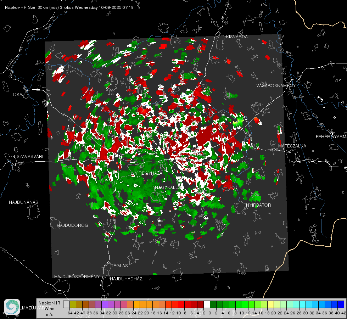This screenshot has width=347, height=319.
Task: Click the bright green swatch between 10 and 12
Action: [245, 304]
